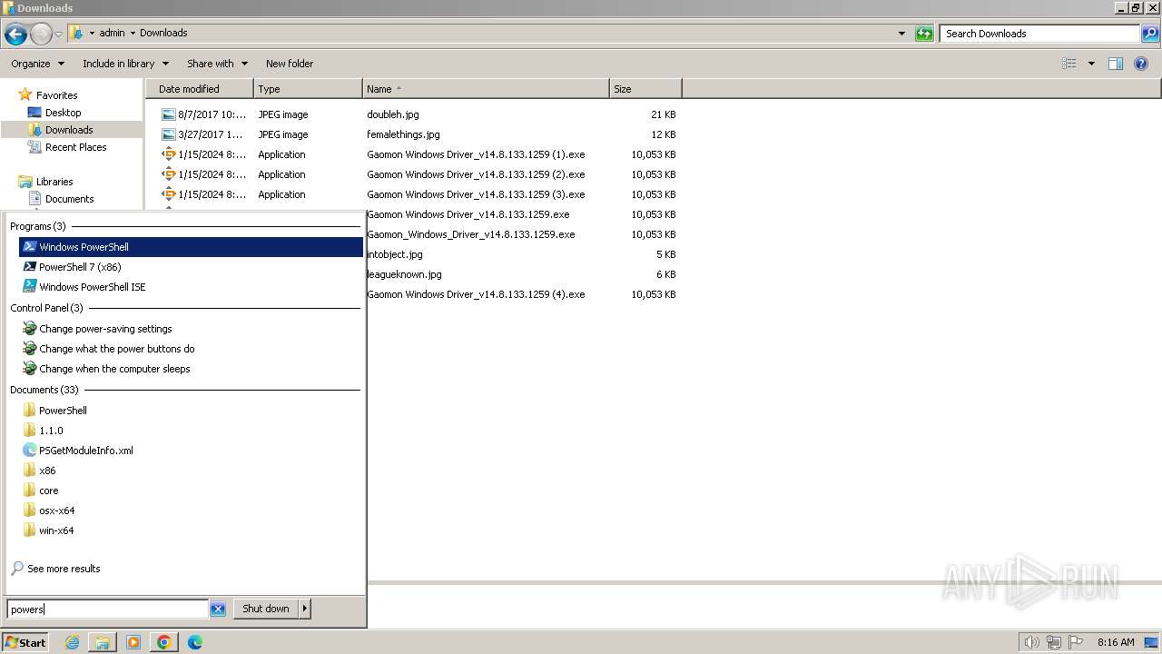
Task: Toggle the preview pane
Action: (x=1116, y=64)
